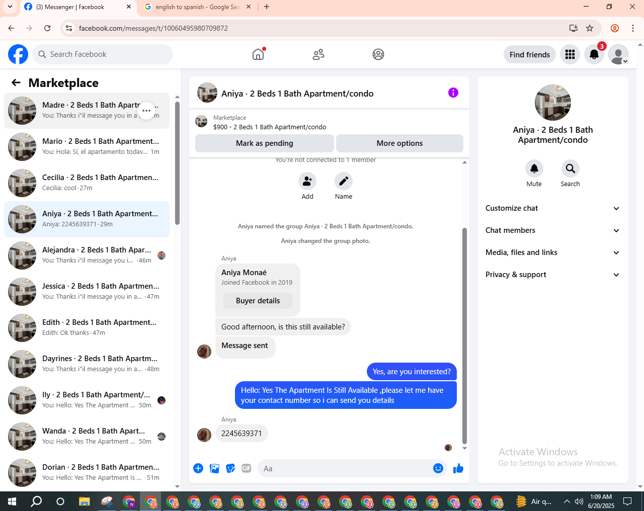Open Dorian's apartment conversation
The width and height of the screenshot is (644, 511).
pos(87,473)
